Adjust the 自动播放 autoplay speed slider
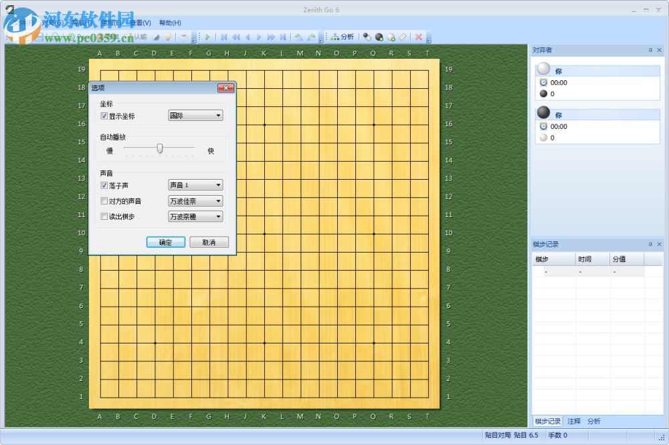 pyautogui.click(x=159, y=149)
